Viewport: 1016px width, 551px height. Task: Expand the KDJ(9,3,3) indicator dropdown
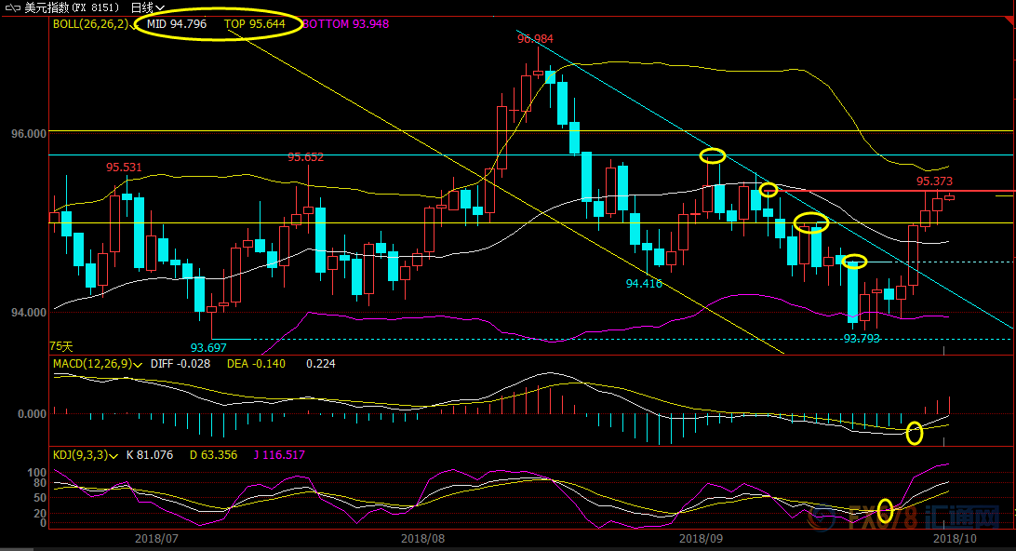[114, 456]
